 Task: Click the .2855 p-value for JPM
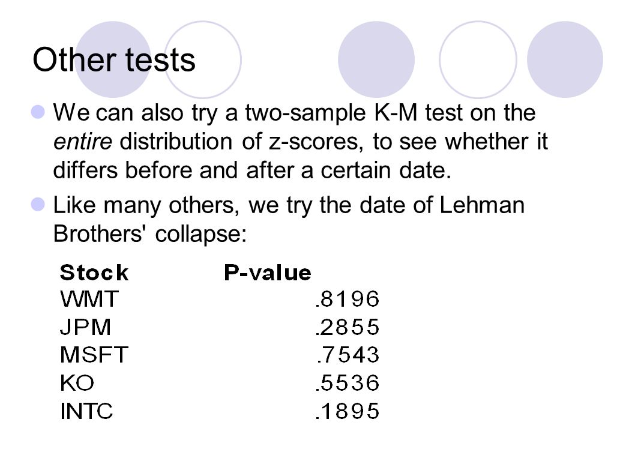(347, 327)
